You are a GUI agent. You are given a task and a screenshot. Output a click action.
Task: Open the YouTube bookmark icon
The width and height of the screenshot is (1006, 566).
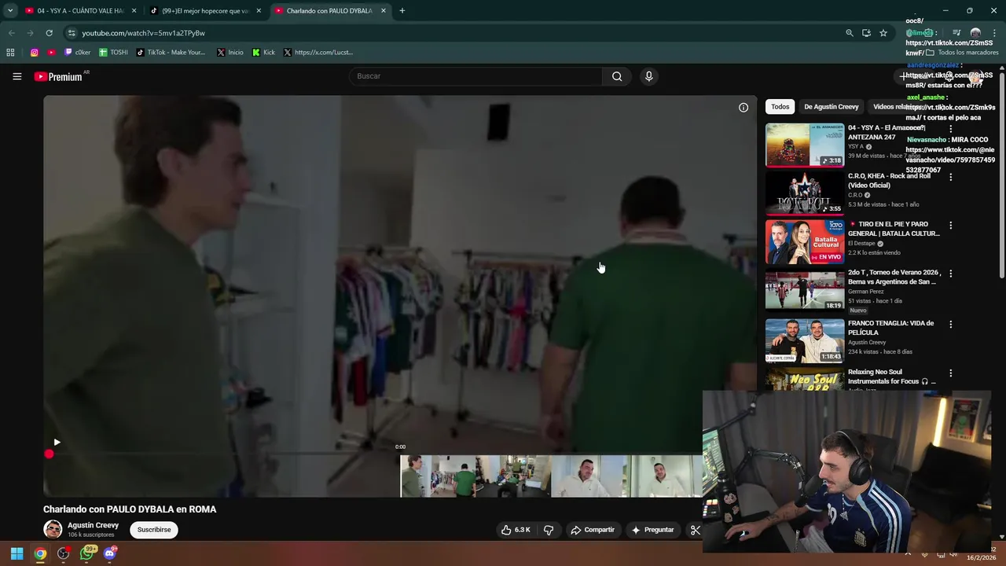click(x=51, y=53)
